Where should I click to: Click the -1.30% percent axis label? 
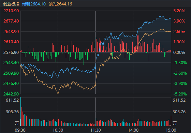pyautogui.click(x=180, y=63)
